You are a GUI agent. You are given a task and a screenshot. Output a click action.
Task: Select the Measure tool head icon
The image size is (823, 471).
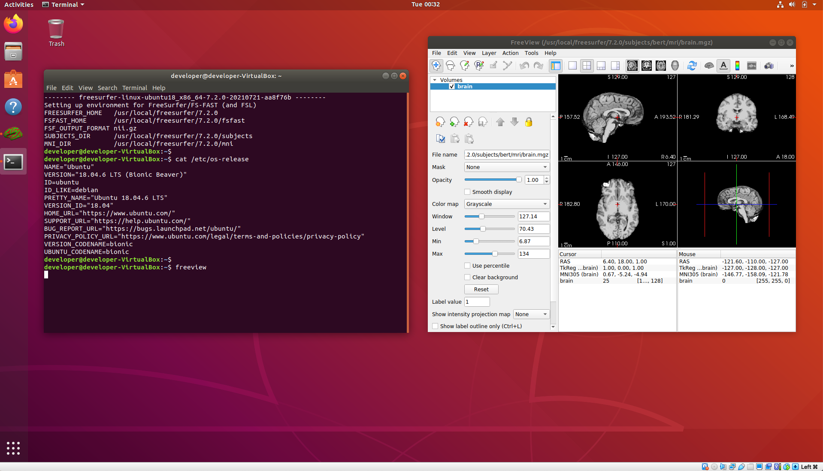pos(450,66)
